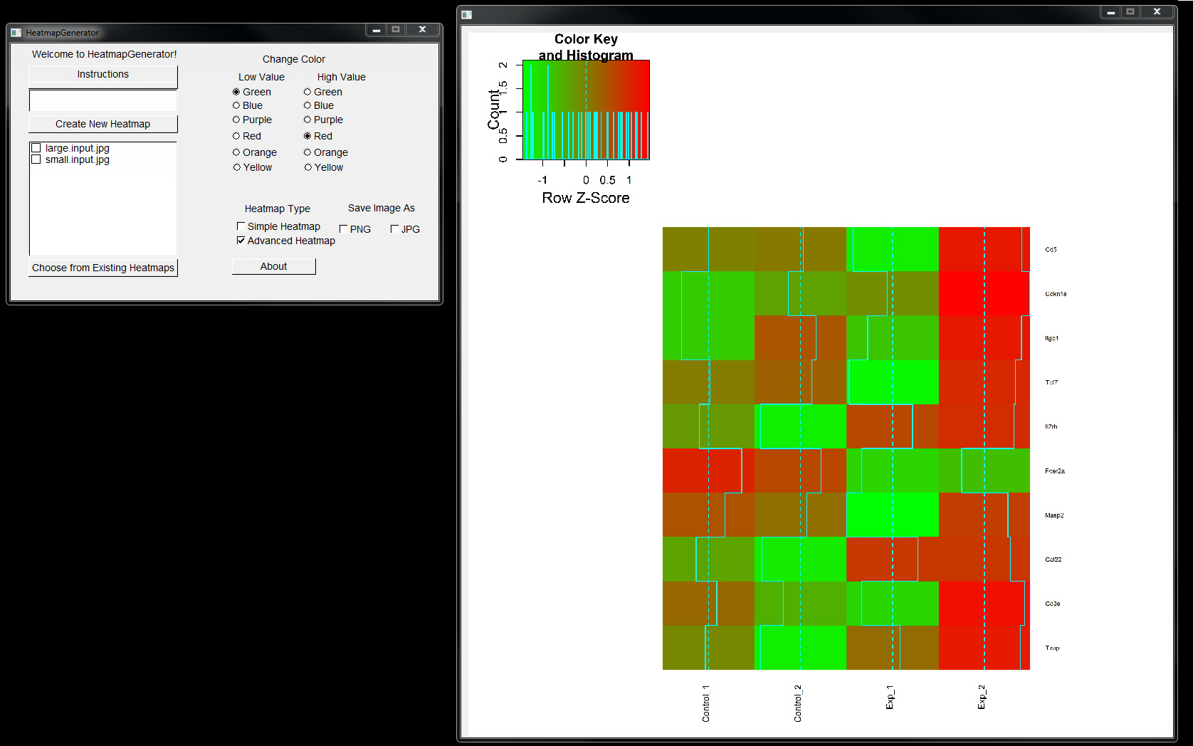
Task: Select Red as low value color
Action: coord(236,136)
